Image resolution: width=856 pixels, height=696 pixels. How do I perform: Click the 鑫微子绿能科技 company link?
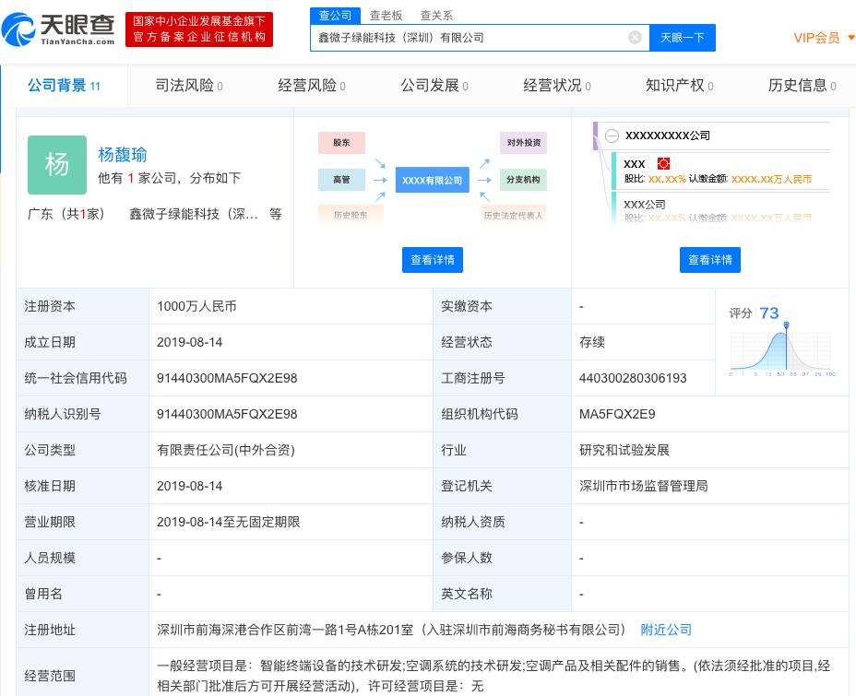click(194, 214)
